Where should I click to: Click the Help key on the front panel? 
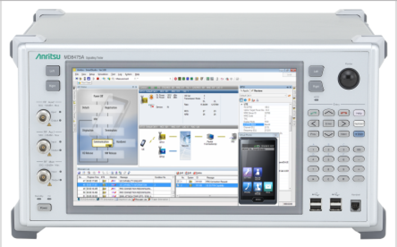point(359,113)
